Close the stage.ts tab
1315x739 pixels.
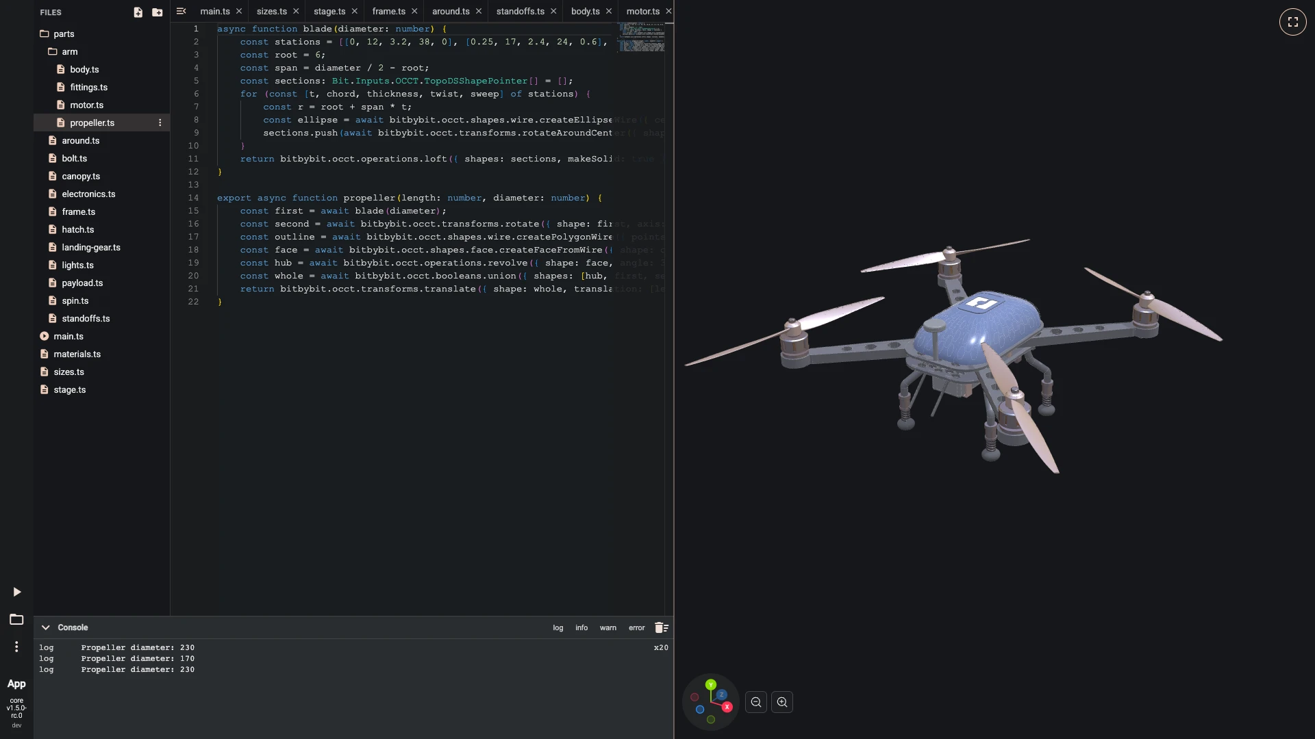354,11
